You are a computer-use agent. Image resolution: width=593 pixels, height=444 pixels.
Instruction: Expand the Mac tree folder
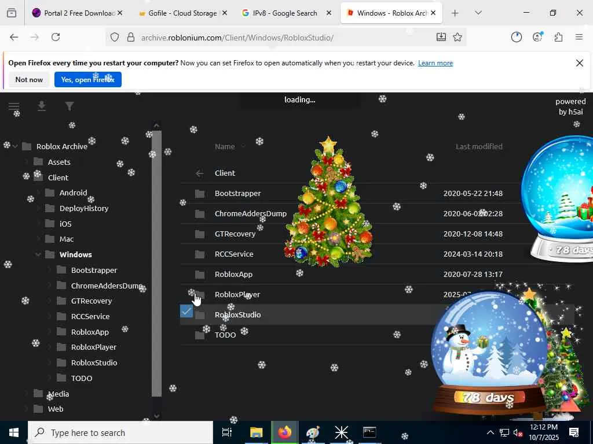[38, 239]
